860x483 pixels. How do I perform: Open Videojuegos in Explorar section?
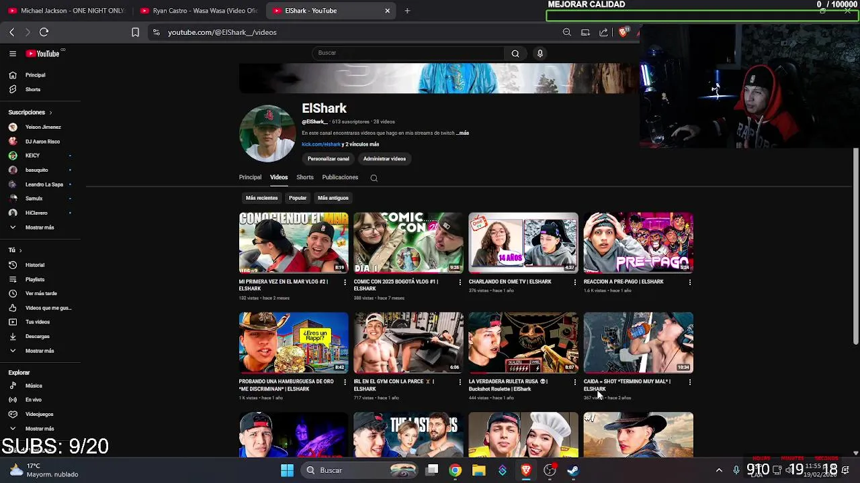coord(40,414)
